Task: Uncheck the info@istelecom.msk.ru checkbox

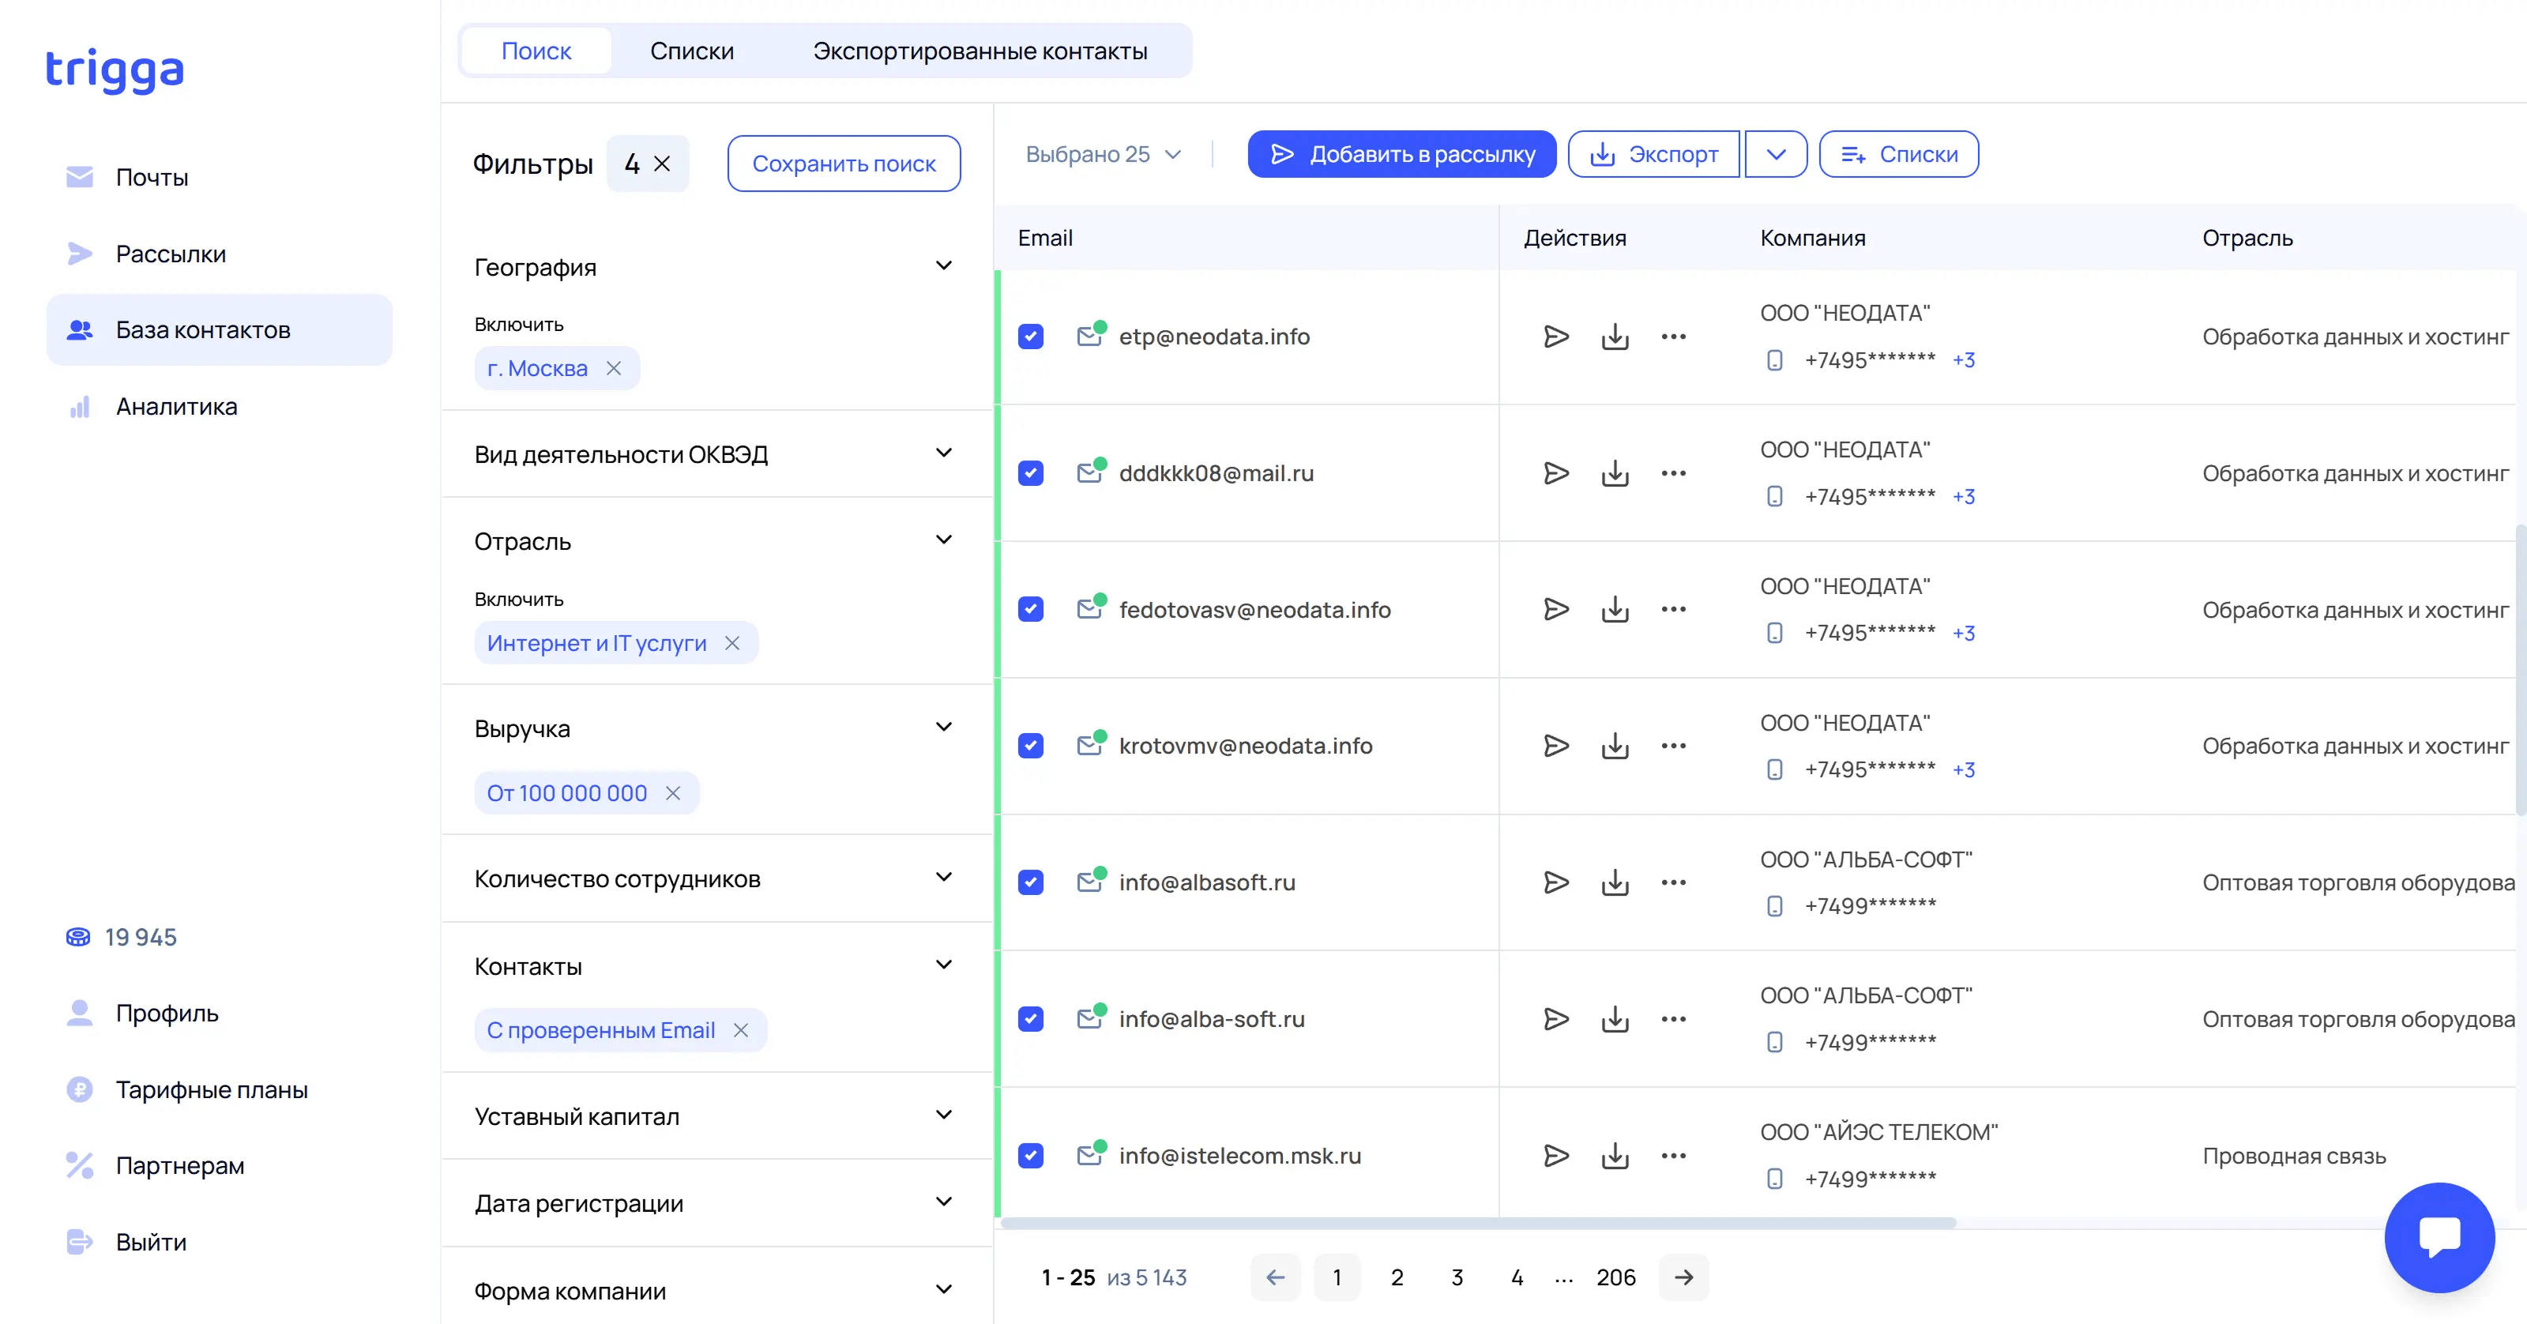Action: pyautogui.click(x=1030, y=1155)
